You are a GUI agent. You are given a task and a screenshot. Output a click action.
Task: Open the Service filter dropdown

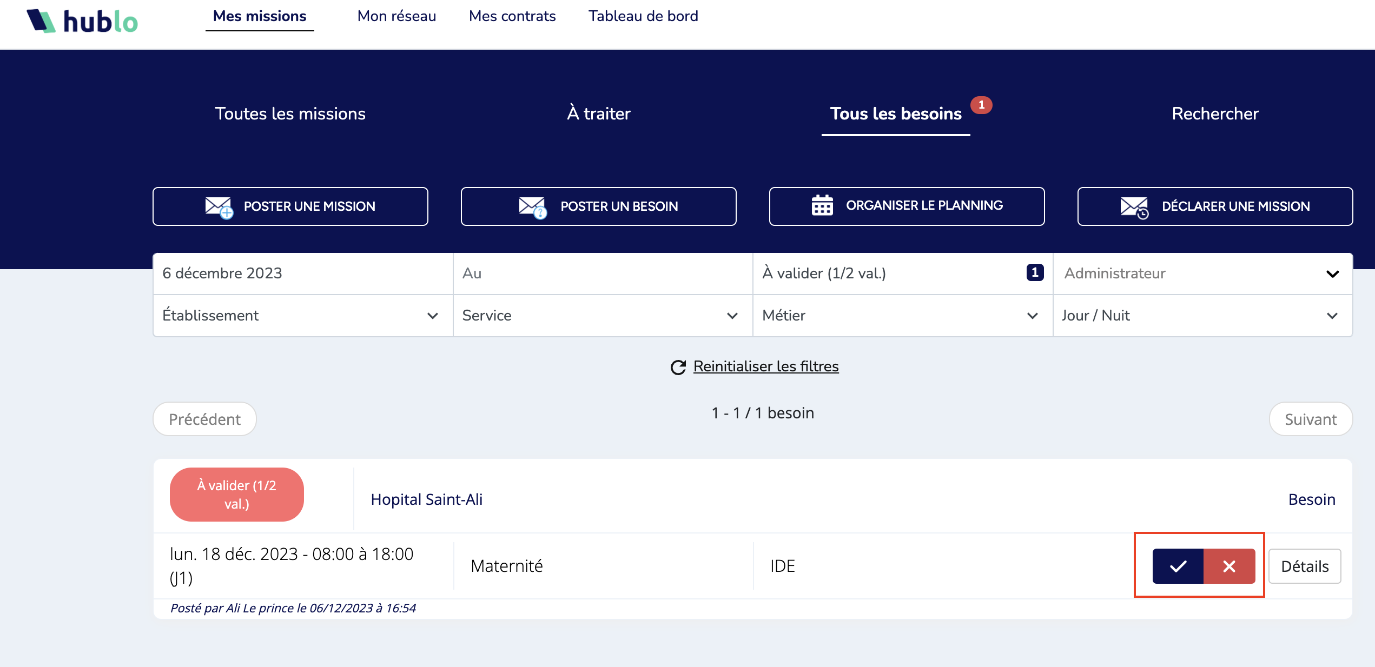pyautogui.click(x=602, y=316)
